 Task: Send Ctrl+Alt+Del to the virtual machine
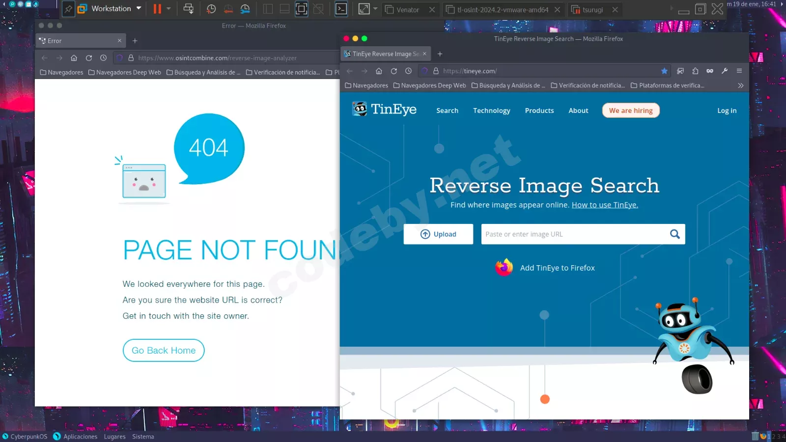(188, 9)
